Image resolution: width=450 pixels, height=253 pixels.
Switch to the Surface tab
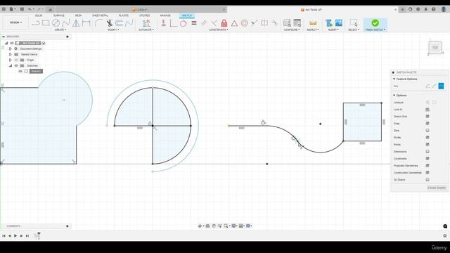59,15
